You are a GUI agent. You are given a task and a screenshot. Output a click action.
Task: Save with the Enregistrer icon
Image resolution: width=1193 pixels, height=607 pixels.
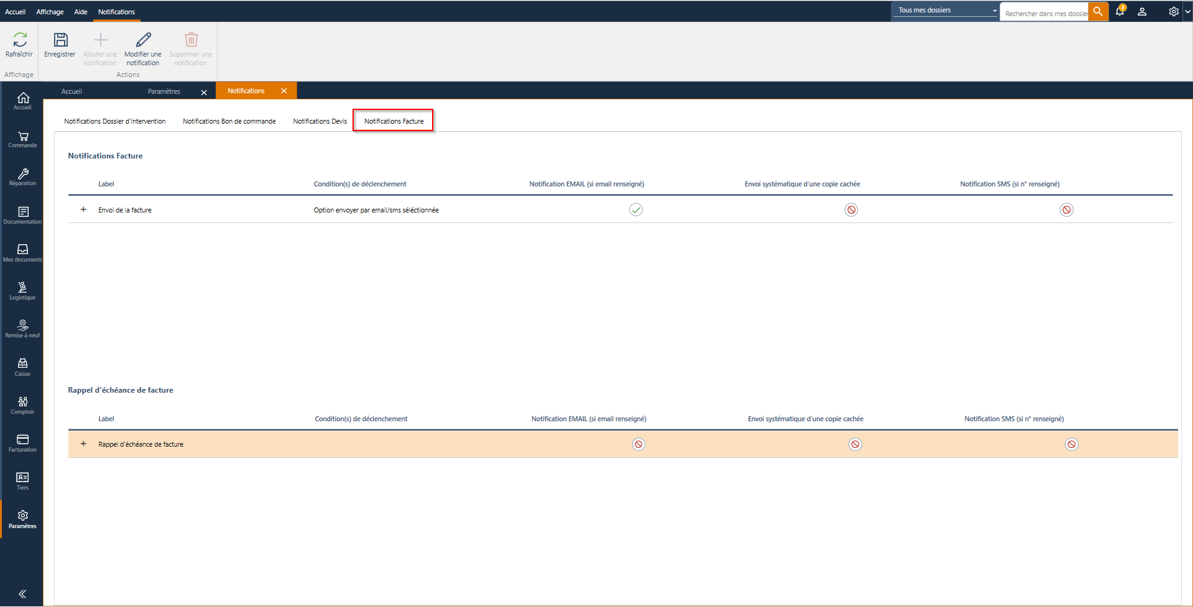(60, 40)
